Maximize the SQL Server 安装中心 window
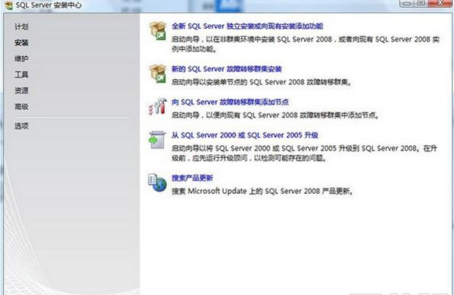The width and height of the screenshot is (454, 295). coord(421,3)
